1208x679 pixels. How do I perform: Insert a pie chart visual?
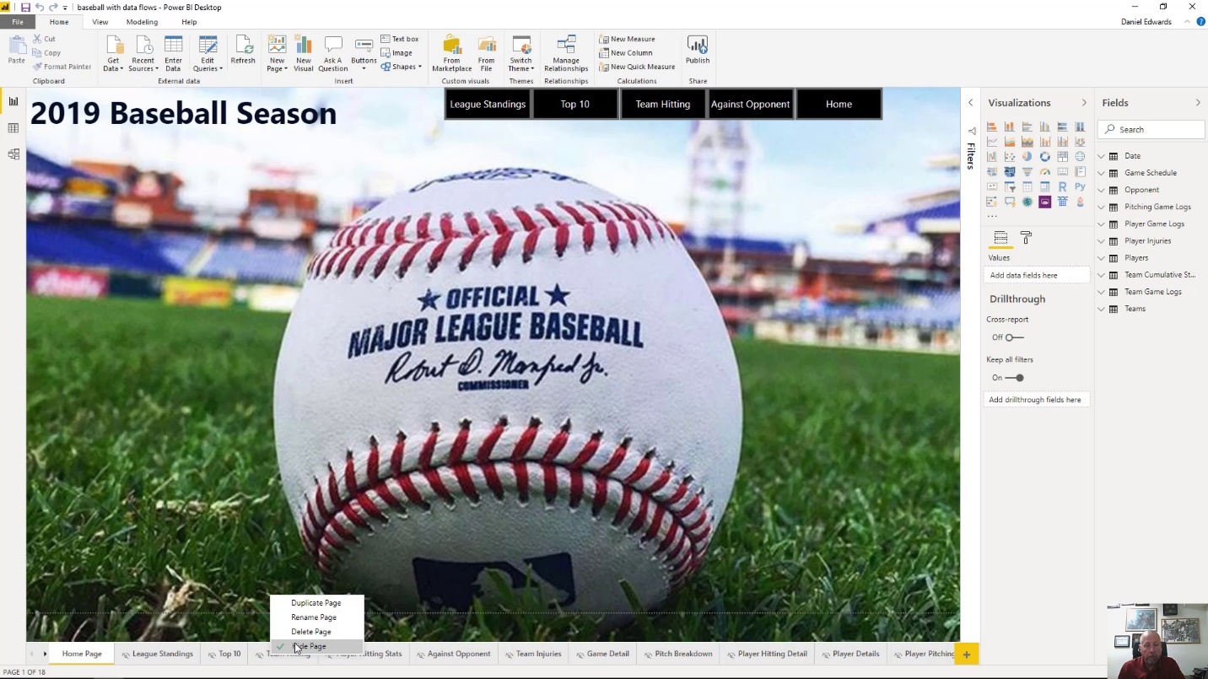click(1027, 156)
